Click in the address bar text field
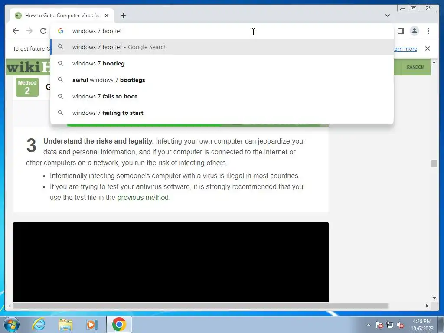Screen dimensions: 444x333 [222, 31]
